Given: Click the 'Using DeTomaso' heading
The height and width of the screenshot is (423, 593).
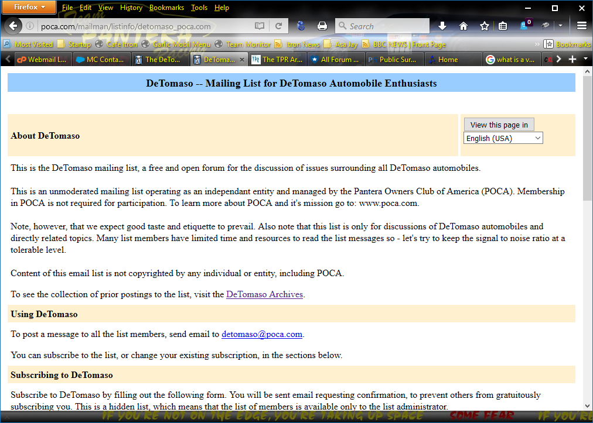Looking at the screenshot, I should 44,314.
